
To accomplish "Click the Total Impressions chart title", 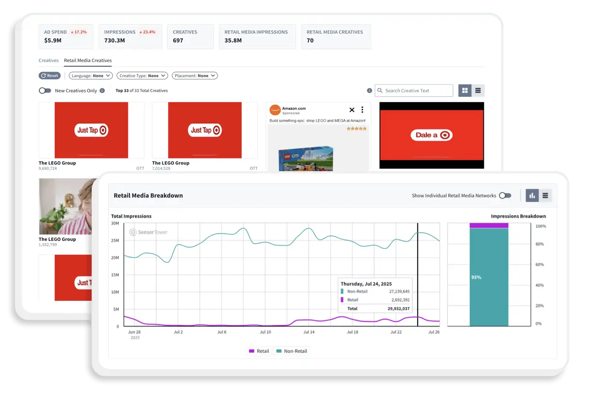I will [132, 216].
